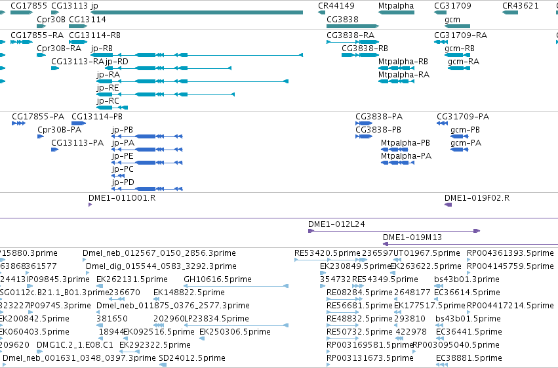The width and height of the screenshot is (558, 368).
Task: Select the Mtpalpha-PB protein label
Action: click(405, 143)
